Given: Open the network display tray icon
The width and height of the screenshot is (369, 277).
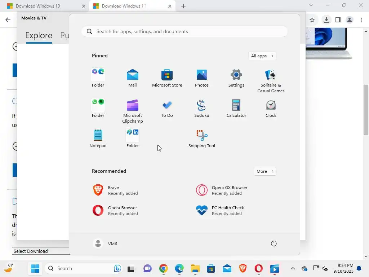Looking at the screenshot, I should pos(316,268).
